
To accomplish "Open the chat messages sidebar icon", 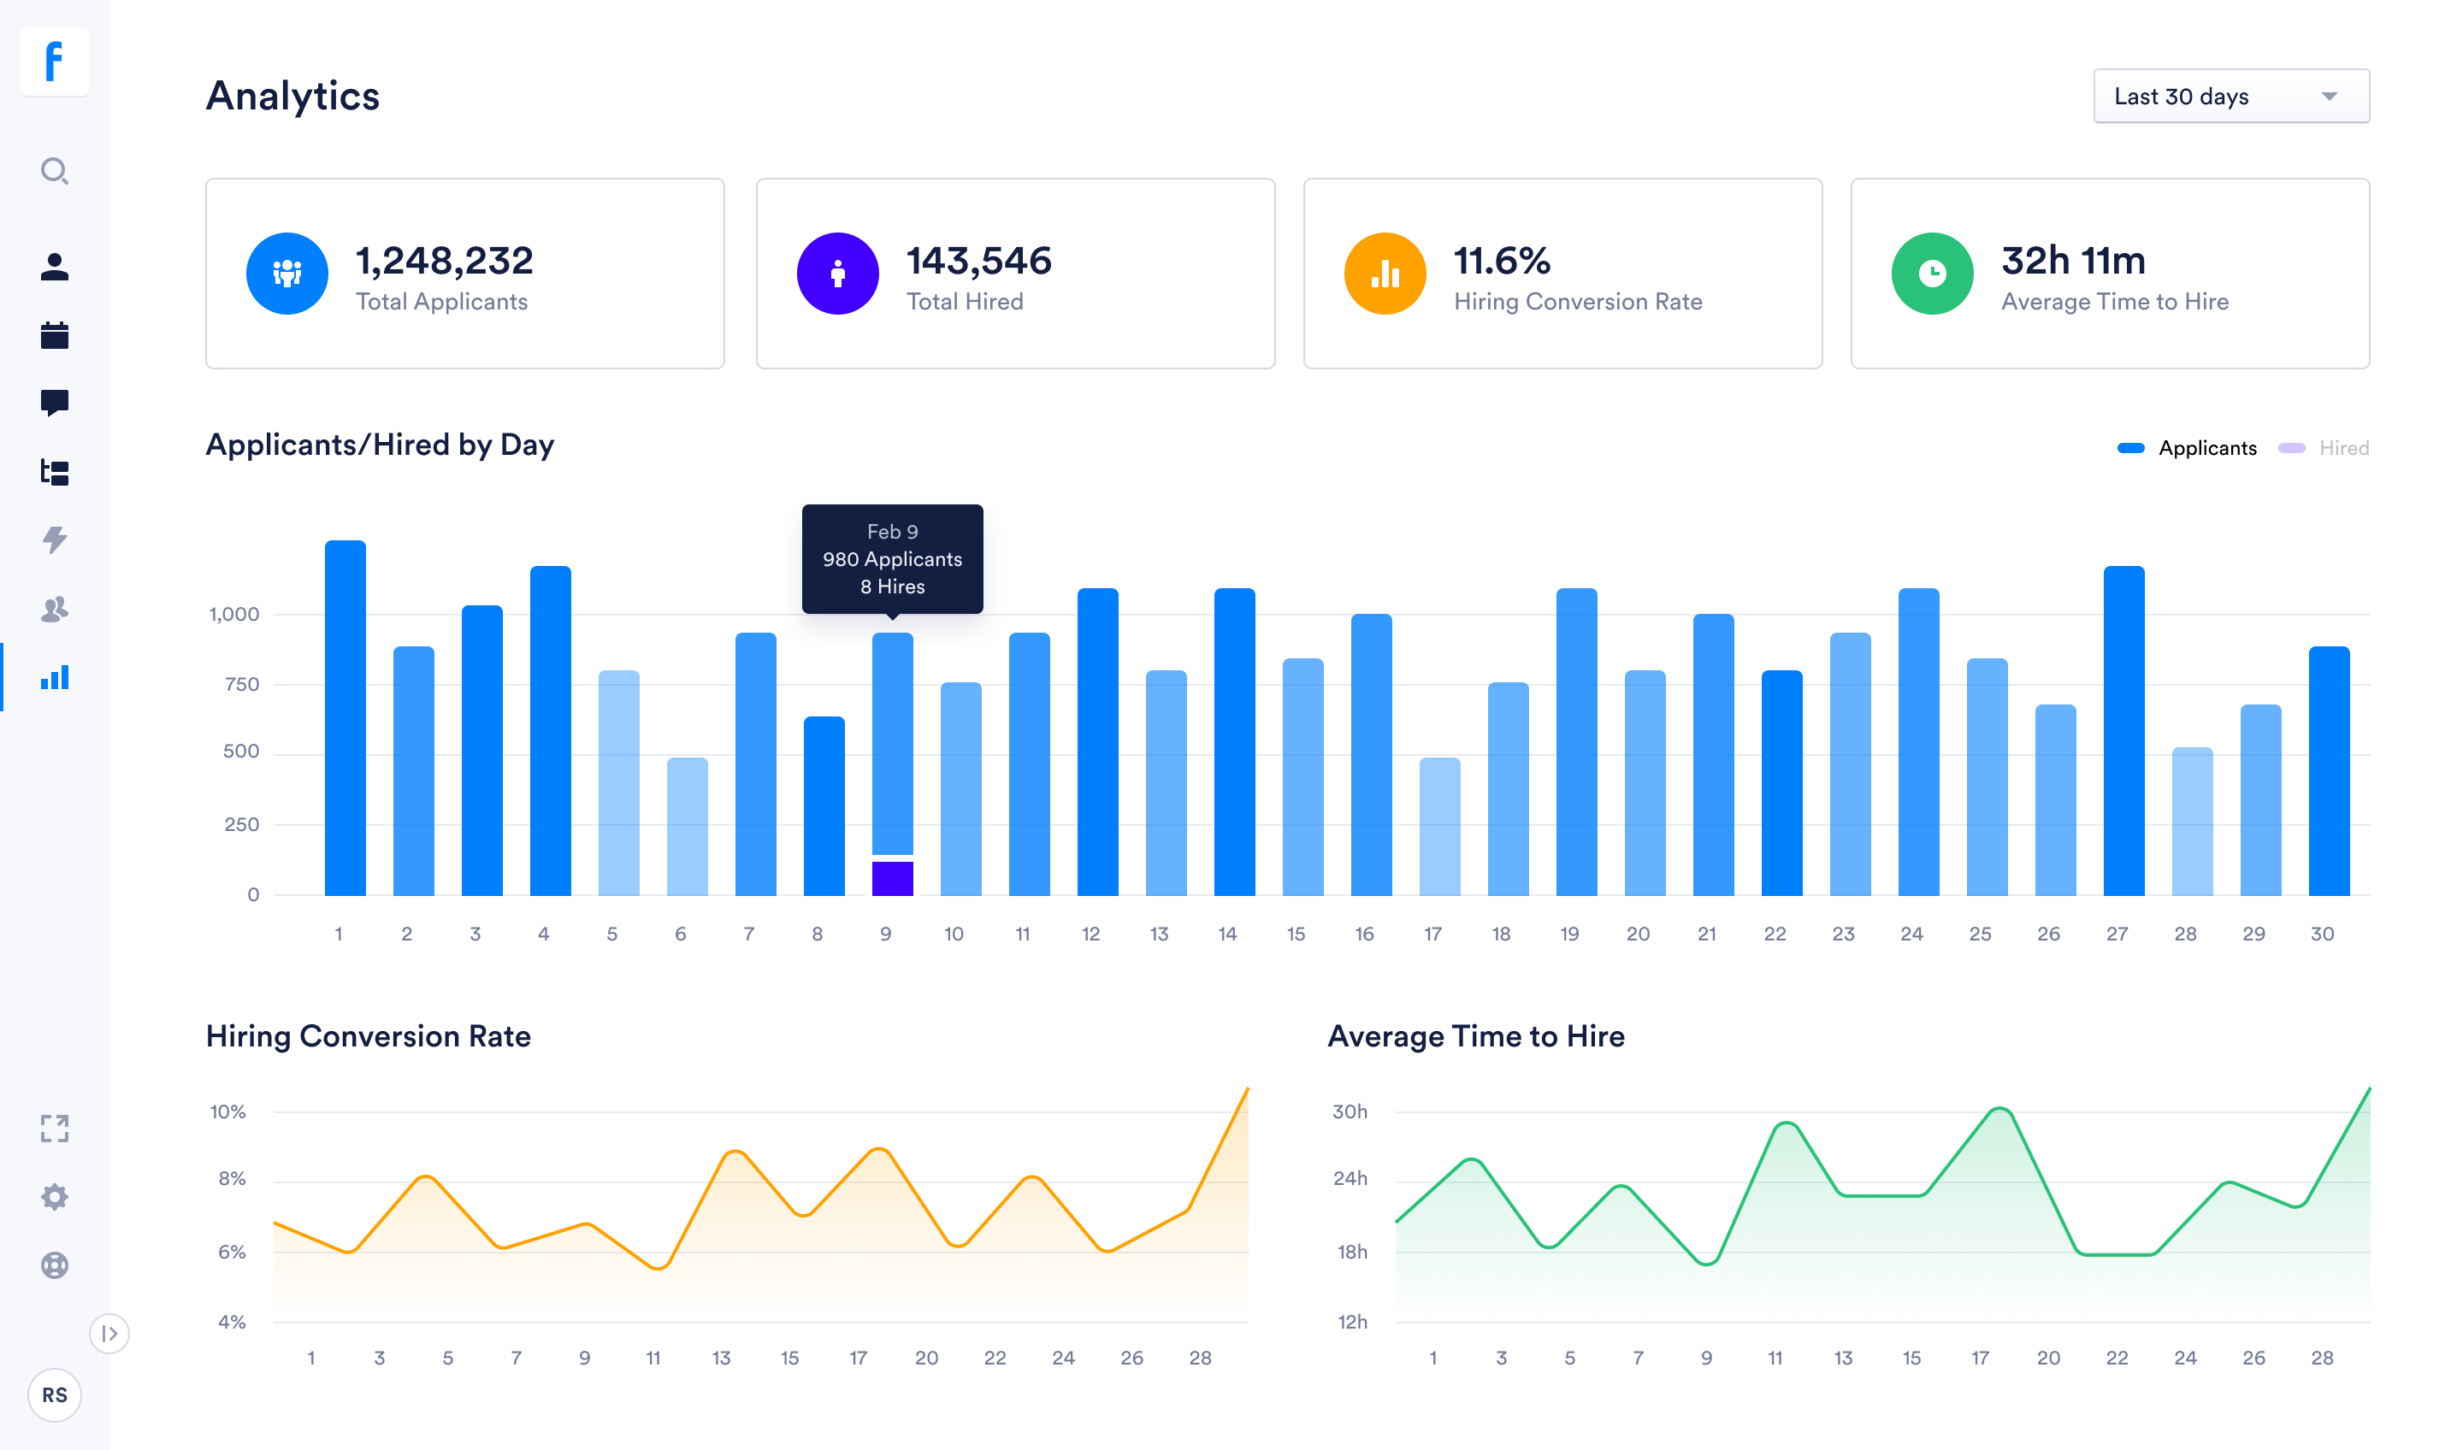I will [55, 403].
